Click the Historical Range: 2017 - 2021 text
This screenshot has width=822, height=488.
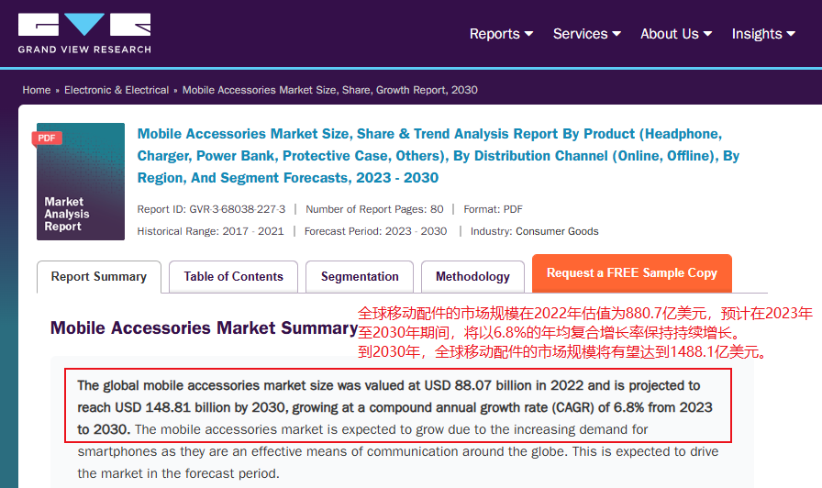(x=210, y=231)
